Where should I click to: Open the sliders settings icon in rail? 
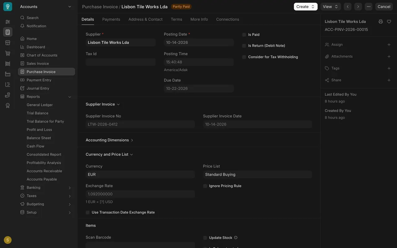pyautogui.click(x=8, y=22)
